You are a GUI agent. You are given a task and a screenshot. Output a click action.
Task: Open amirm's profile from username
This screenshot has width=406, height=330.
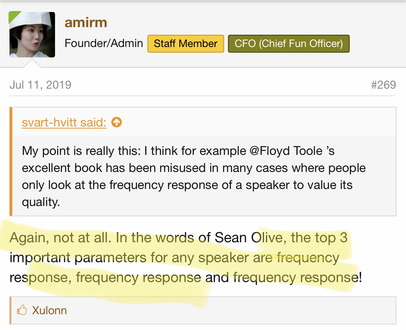click(86, 23)
